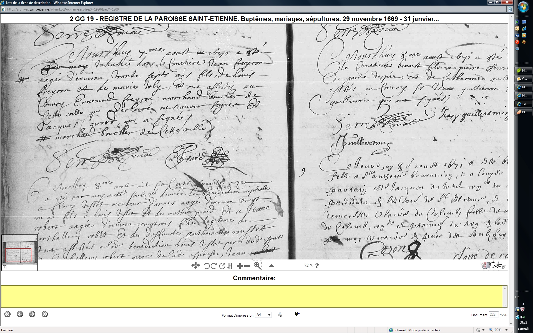Image resolution: width=533 pixels, height=333 pixels.
Task: Go to last document page
Action: [x=45, y=314]
